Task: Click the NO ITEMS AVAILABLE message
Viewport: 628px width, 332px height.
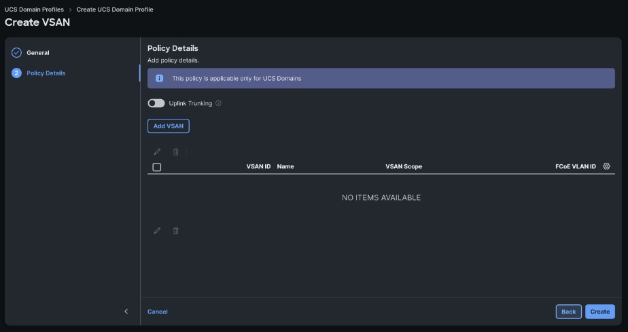Action: click(381, 198)
